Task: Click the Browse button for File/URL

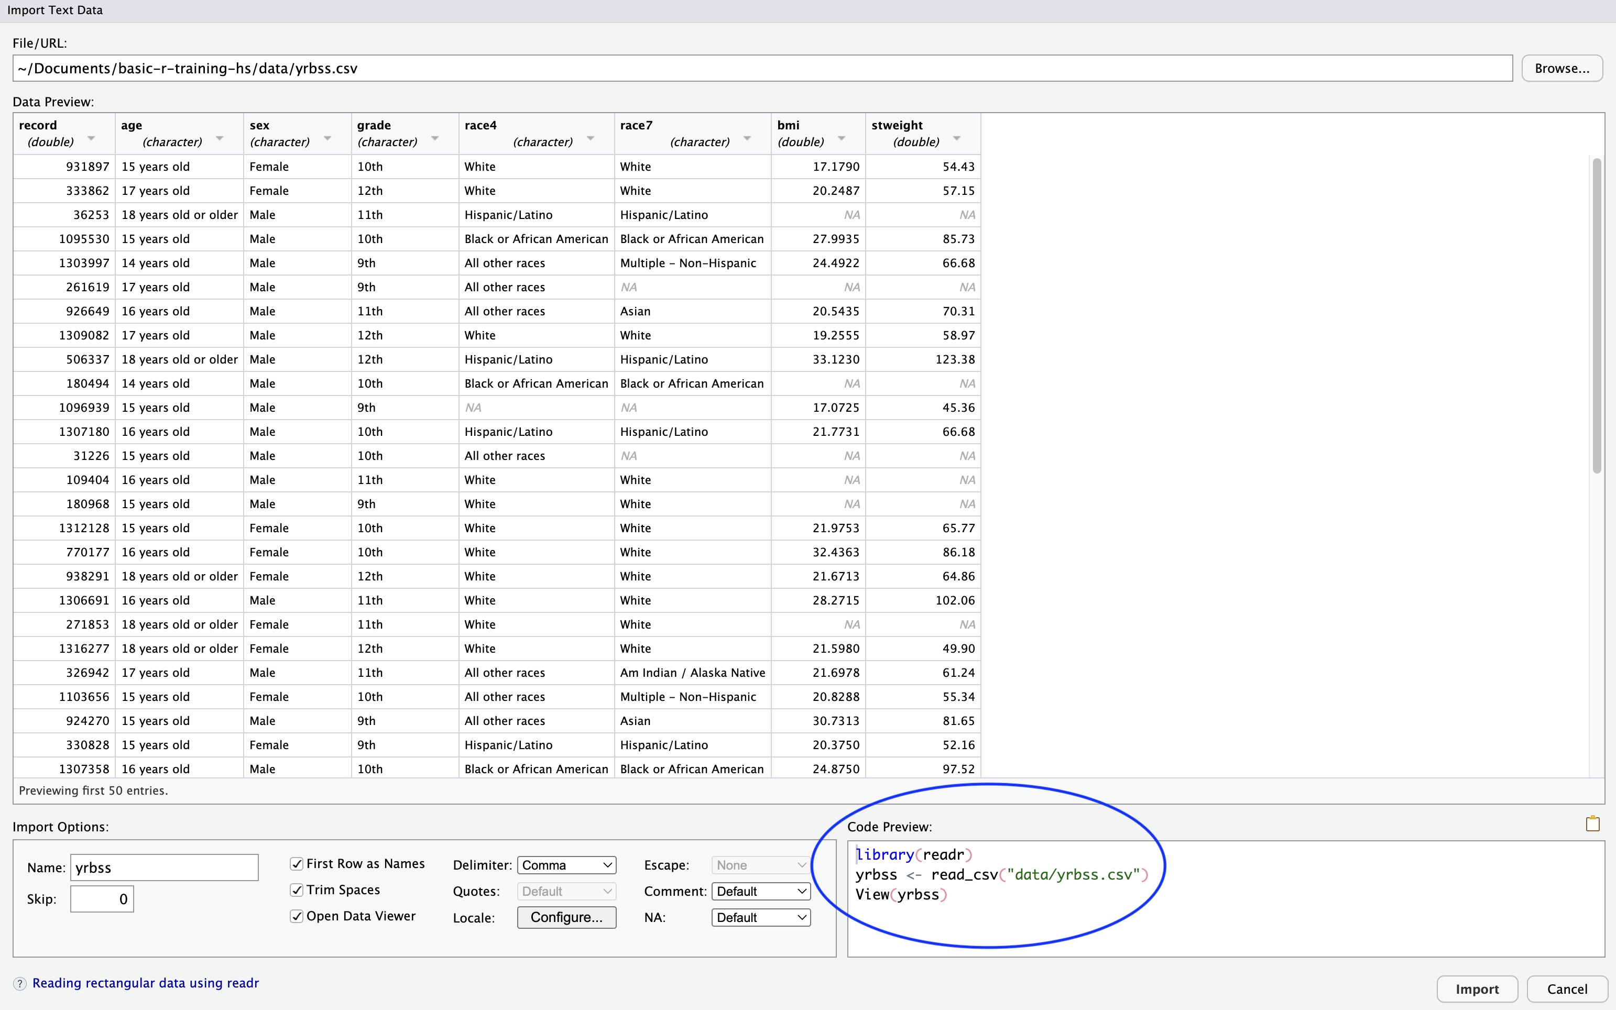Action: tap(1561, 68)
